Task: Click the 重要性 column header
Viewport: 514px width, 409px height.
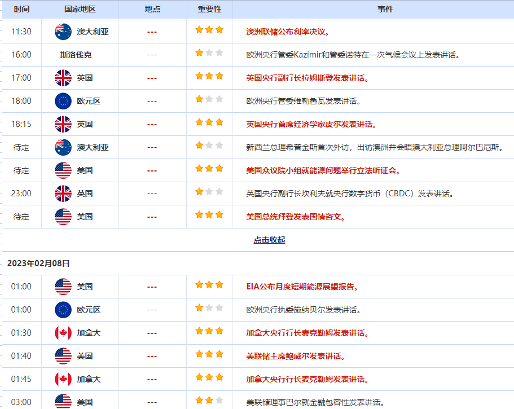Action: (x=209, y=10)
